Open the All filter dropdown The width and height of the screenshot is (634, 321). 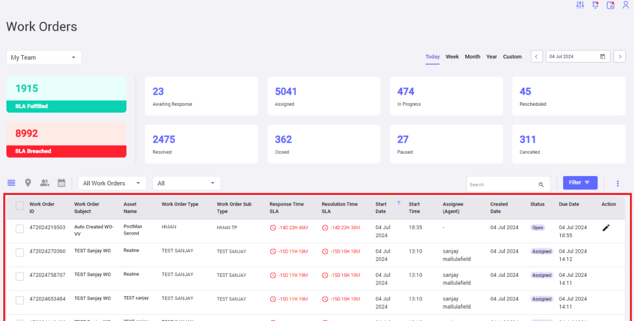pyautogui.click(x=187, y=183)
